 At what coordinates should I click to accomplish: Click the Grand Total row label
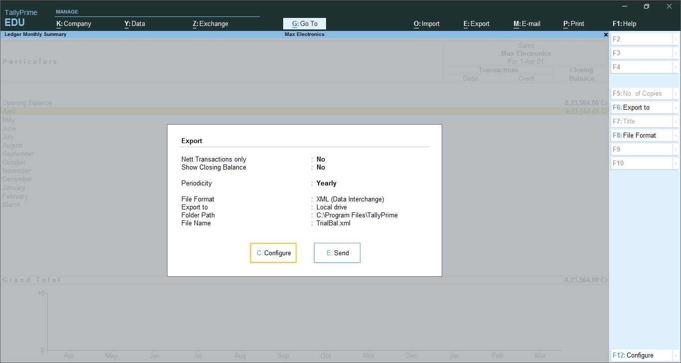[31, 280]
